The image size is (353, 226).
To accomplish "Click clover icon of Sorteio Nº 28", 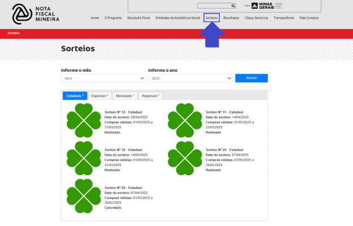I will click(x=84, y=196).
